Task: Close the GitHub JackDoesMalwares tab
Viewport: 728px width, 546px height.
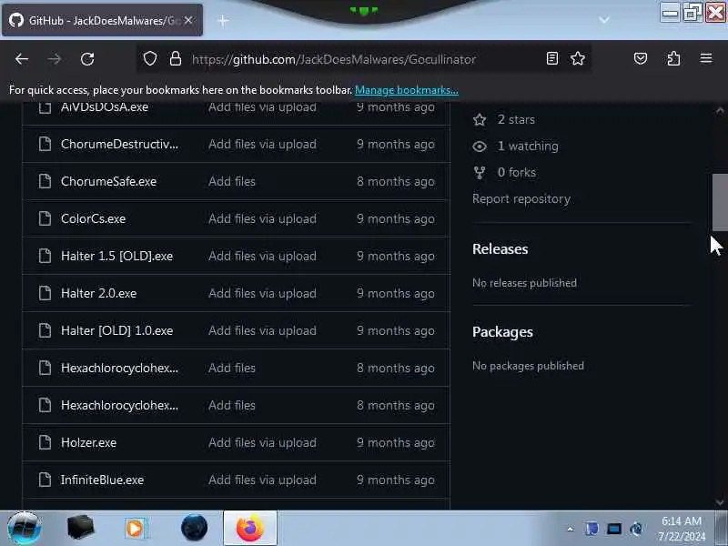Action: 188,20
